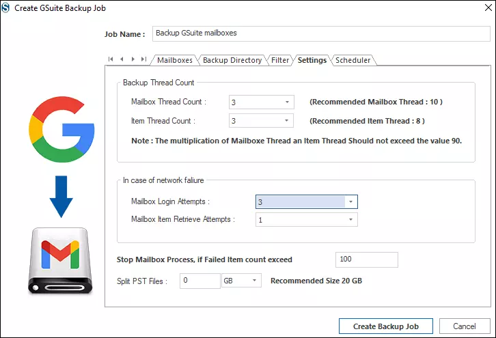
Task: Expand the Mailbox Thread Count dropdown
Action: pos(287,102)
